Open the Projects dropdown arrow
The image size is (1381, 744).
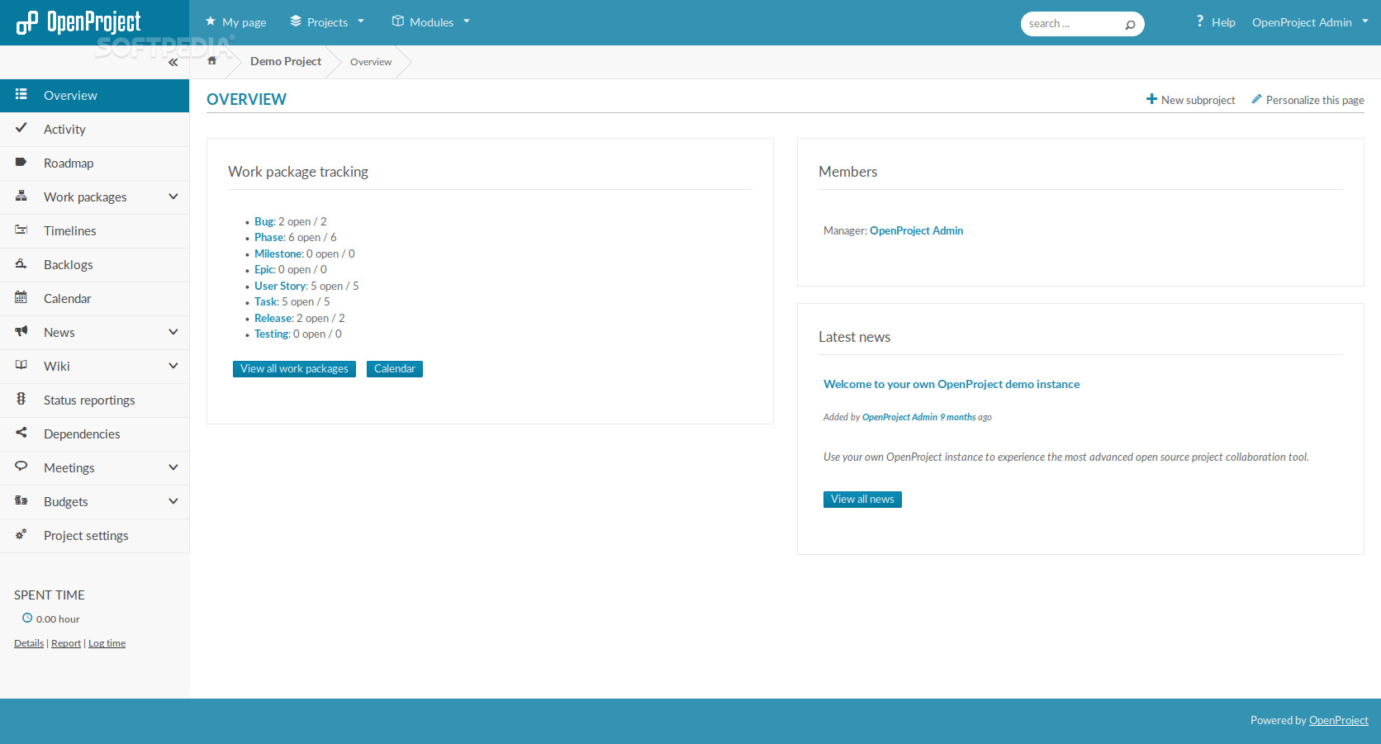coord(361,21)
